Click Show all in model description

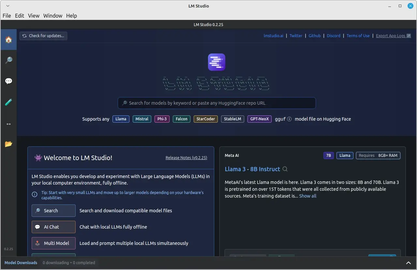308,196
